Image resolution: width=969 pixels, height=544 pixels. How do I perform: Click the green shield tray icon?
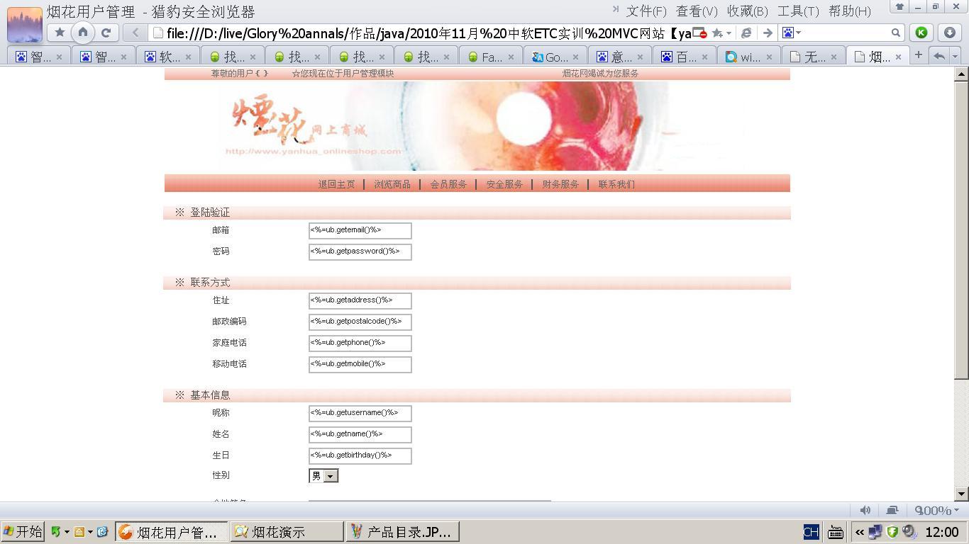pyautogui.click(x=892, y=531)
